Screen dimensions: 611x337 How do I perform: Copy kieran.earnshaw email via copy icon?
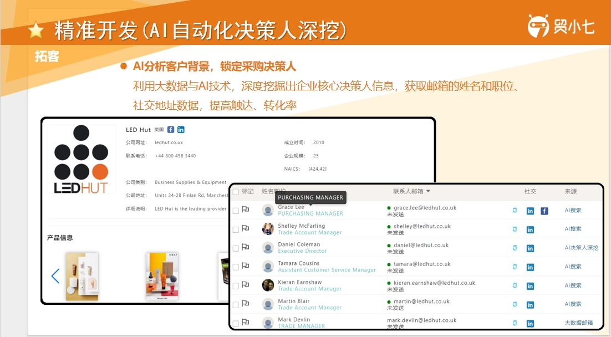pos(515,285)
